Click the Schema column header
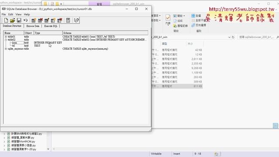 point(105,33)
